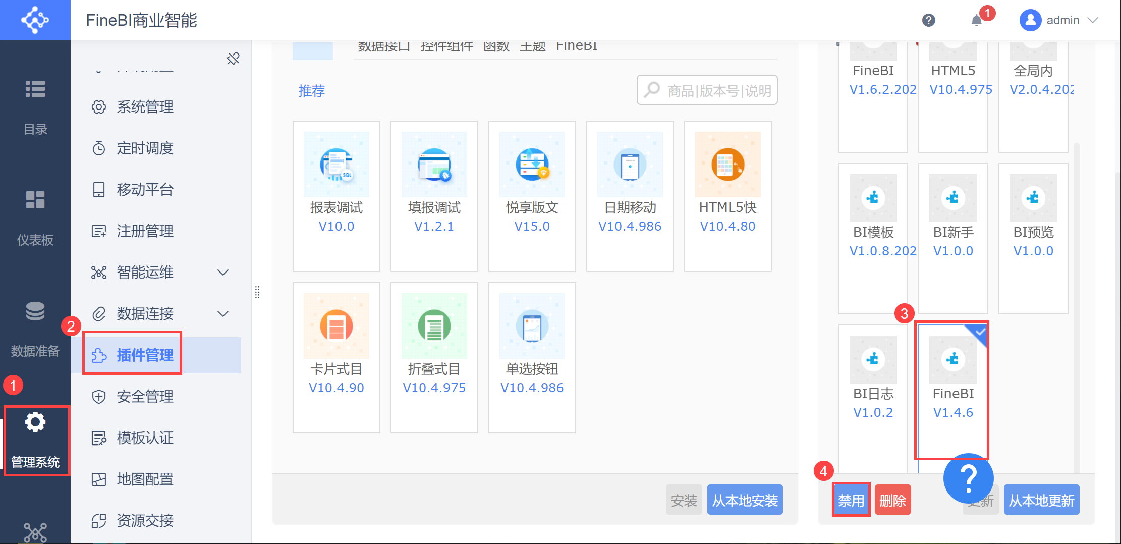Screen dimensions: 1121x544
Task: Select the installed BI模板 plugin icon
Action: pyautogui.click(x=873, y=198)
